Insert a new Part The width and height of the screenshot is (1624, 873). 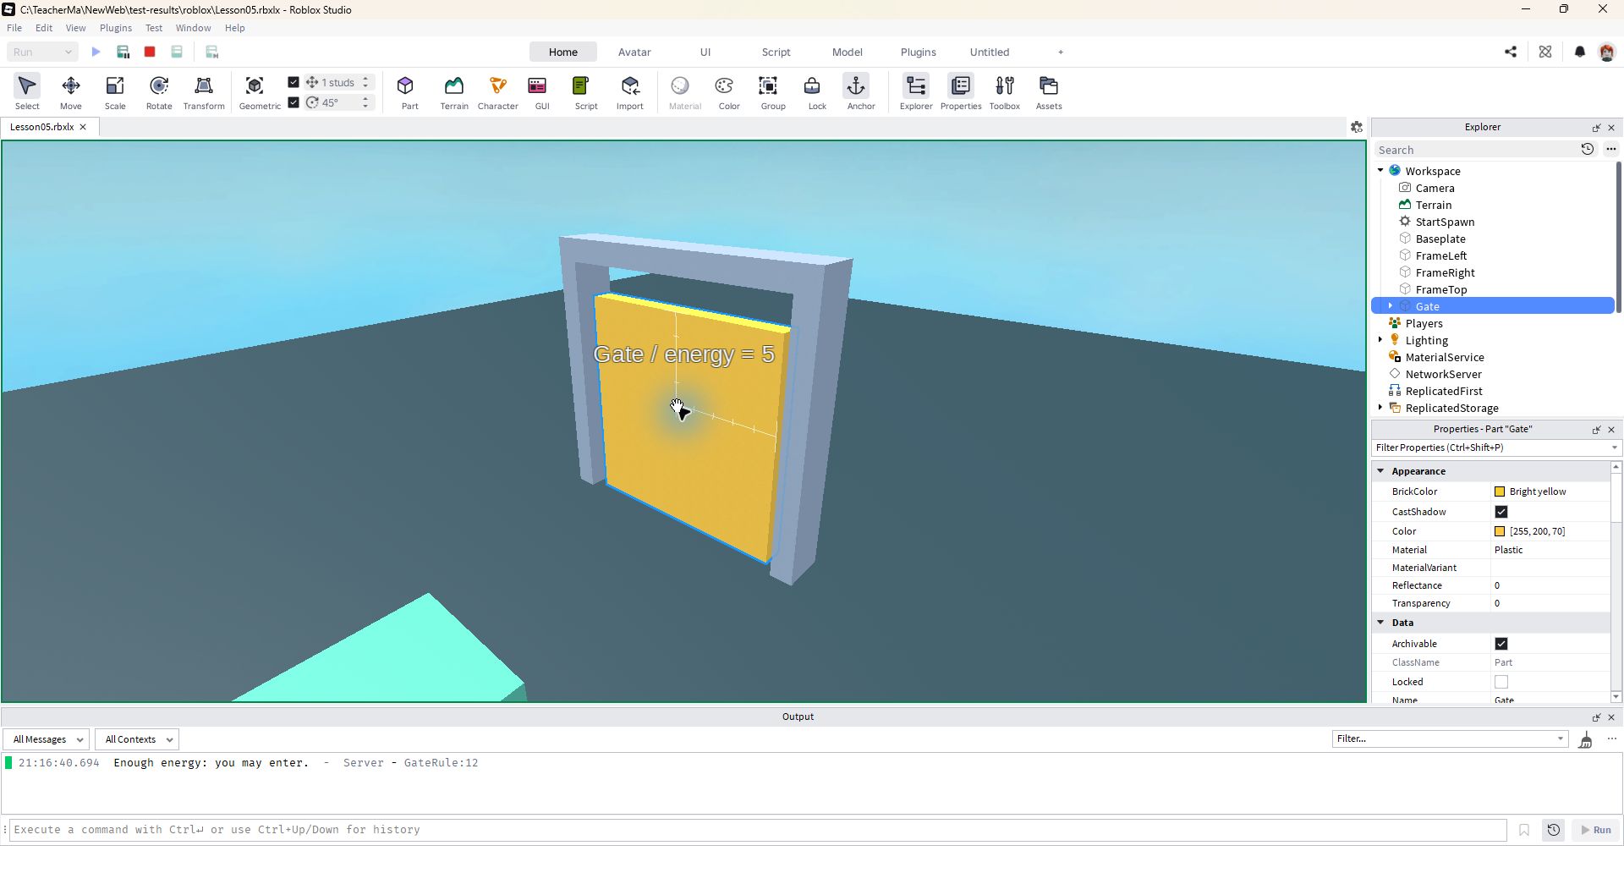click(x=409, y=92)
